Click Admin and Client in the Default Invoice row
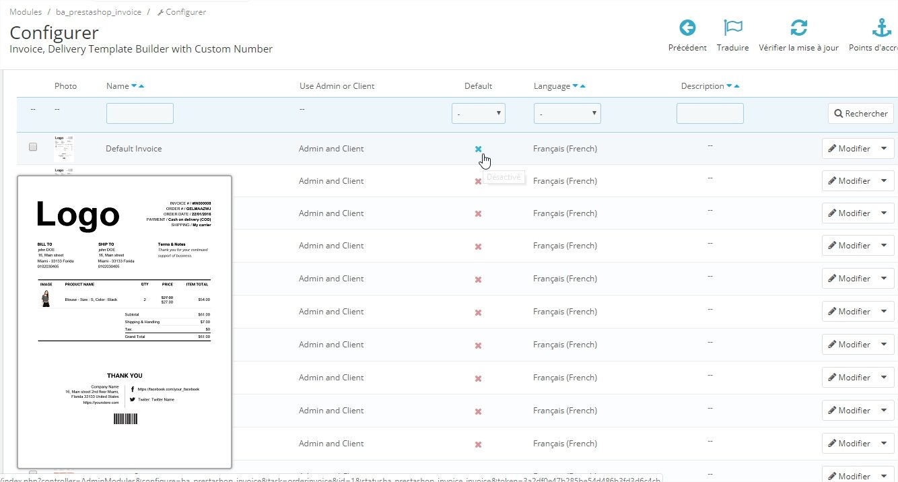 coord(331,149)
